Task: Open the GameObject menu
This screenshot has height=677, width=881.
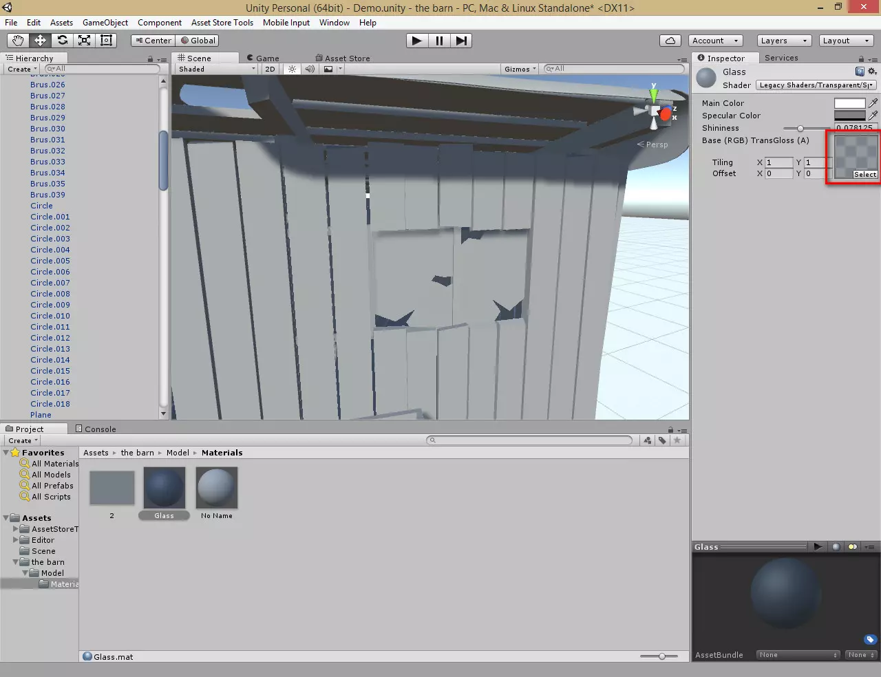Action: coord(105,23)
